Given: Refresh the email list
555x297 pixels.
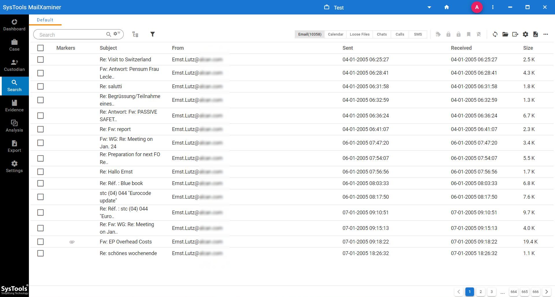Looking at the screenshot, I should pyautogui.click(x=495, y=34).
